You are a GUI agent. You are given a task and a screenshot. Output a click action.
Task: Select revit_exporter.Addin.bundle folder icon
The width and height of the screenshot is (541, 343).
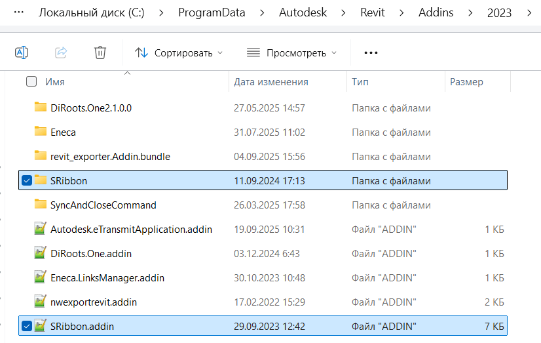pos(41,155)
